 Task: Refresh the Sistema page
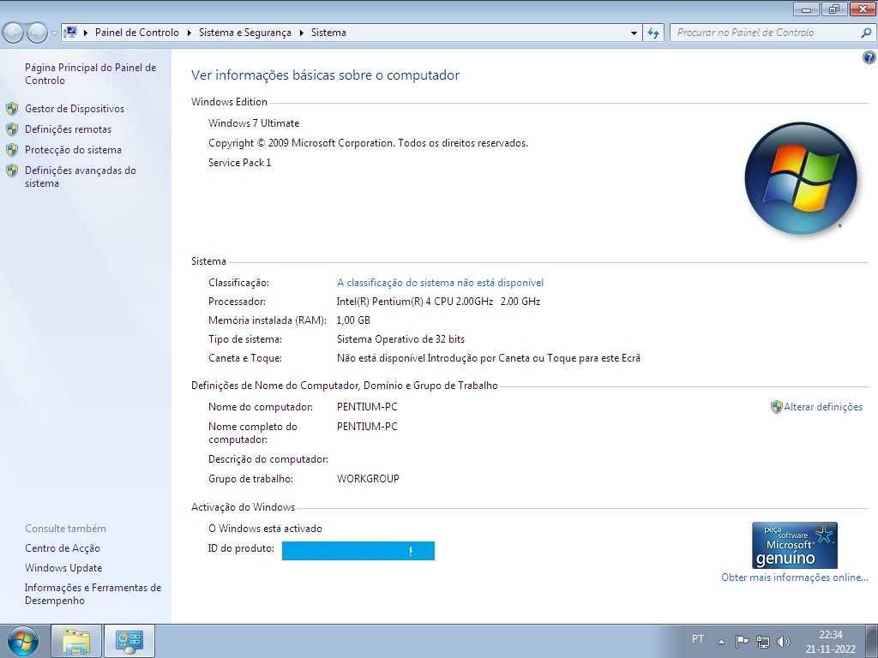click(652, 33)
